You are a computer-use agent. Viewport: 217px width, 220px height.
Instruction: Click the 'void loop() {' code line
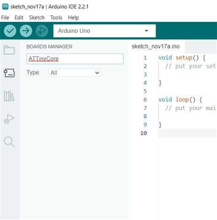click(180, 100)
